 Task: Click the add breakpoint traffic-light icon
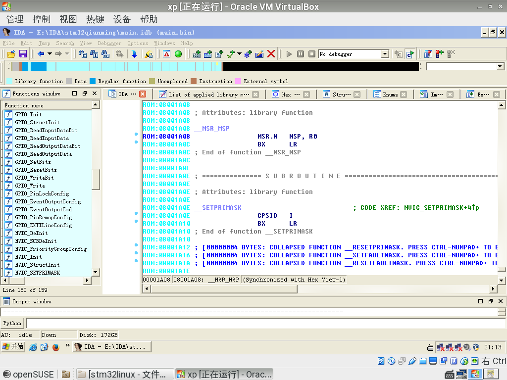(440, 54)
